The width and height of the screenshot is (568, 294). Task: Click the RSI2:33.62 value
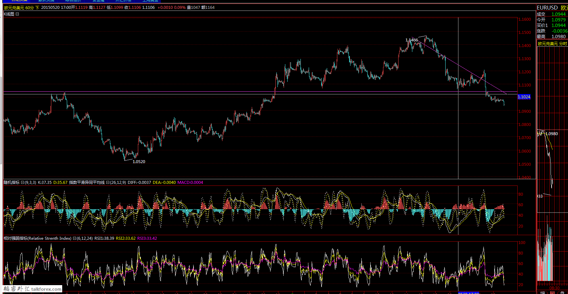point(126,238)
